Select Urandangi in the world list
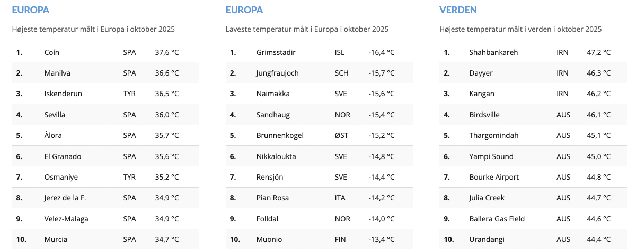This screenshot has height=251, width=636. [486, 239]
